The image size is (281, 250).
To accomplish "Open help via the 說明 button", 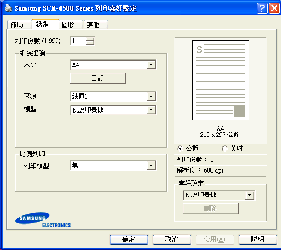I will [258, 239].
